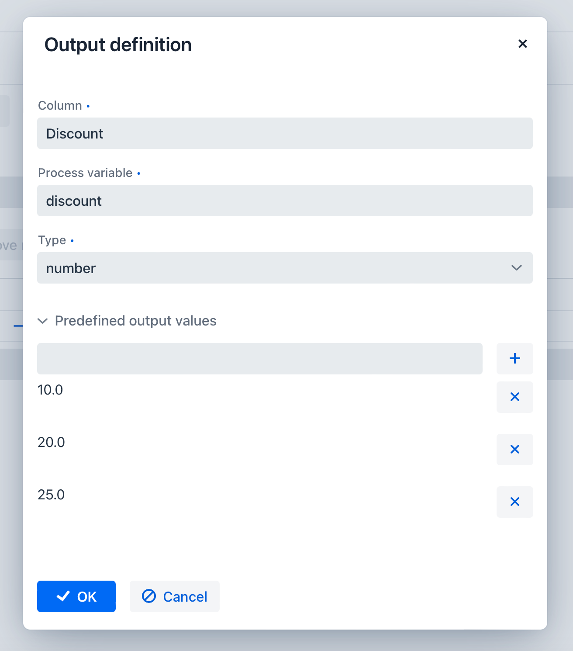The height and width of the screenshot is (651, 573).
Task: Click the Output definition title
Action: 118,44
